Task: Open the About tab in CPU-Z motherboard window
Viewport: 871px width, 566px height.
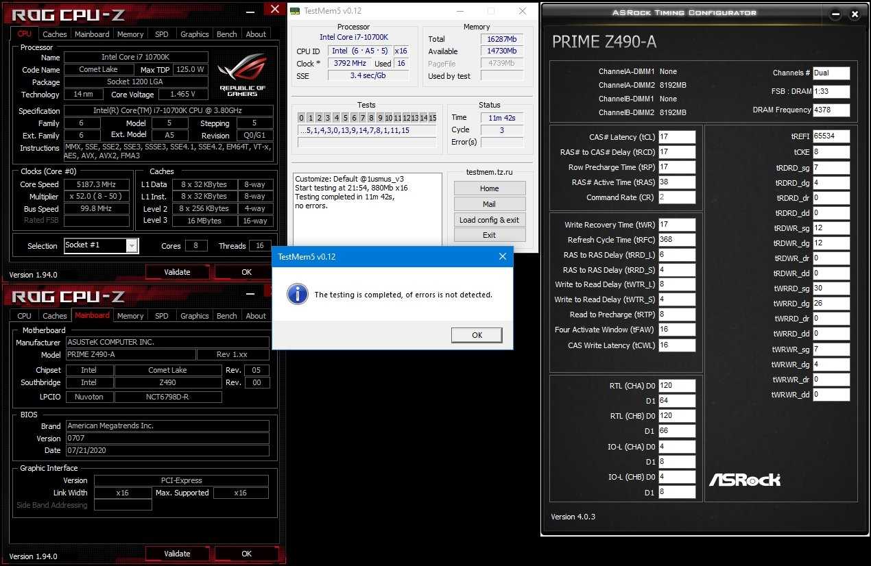Action: pyautogui.click(x=256, y=316)
